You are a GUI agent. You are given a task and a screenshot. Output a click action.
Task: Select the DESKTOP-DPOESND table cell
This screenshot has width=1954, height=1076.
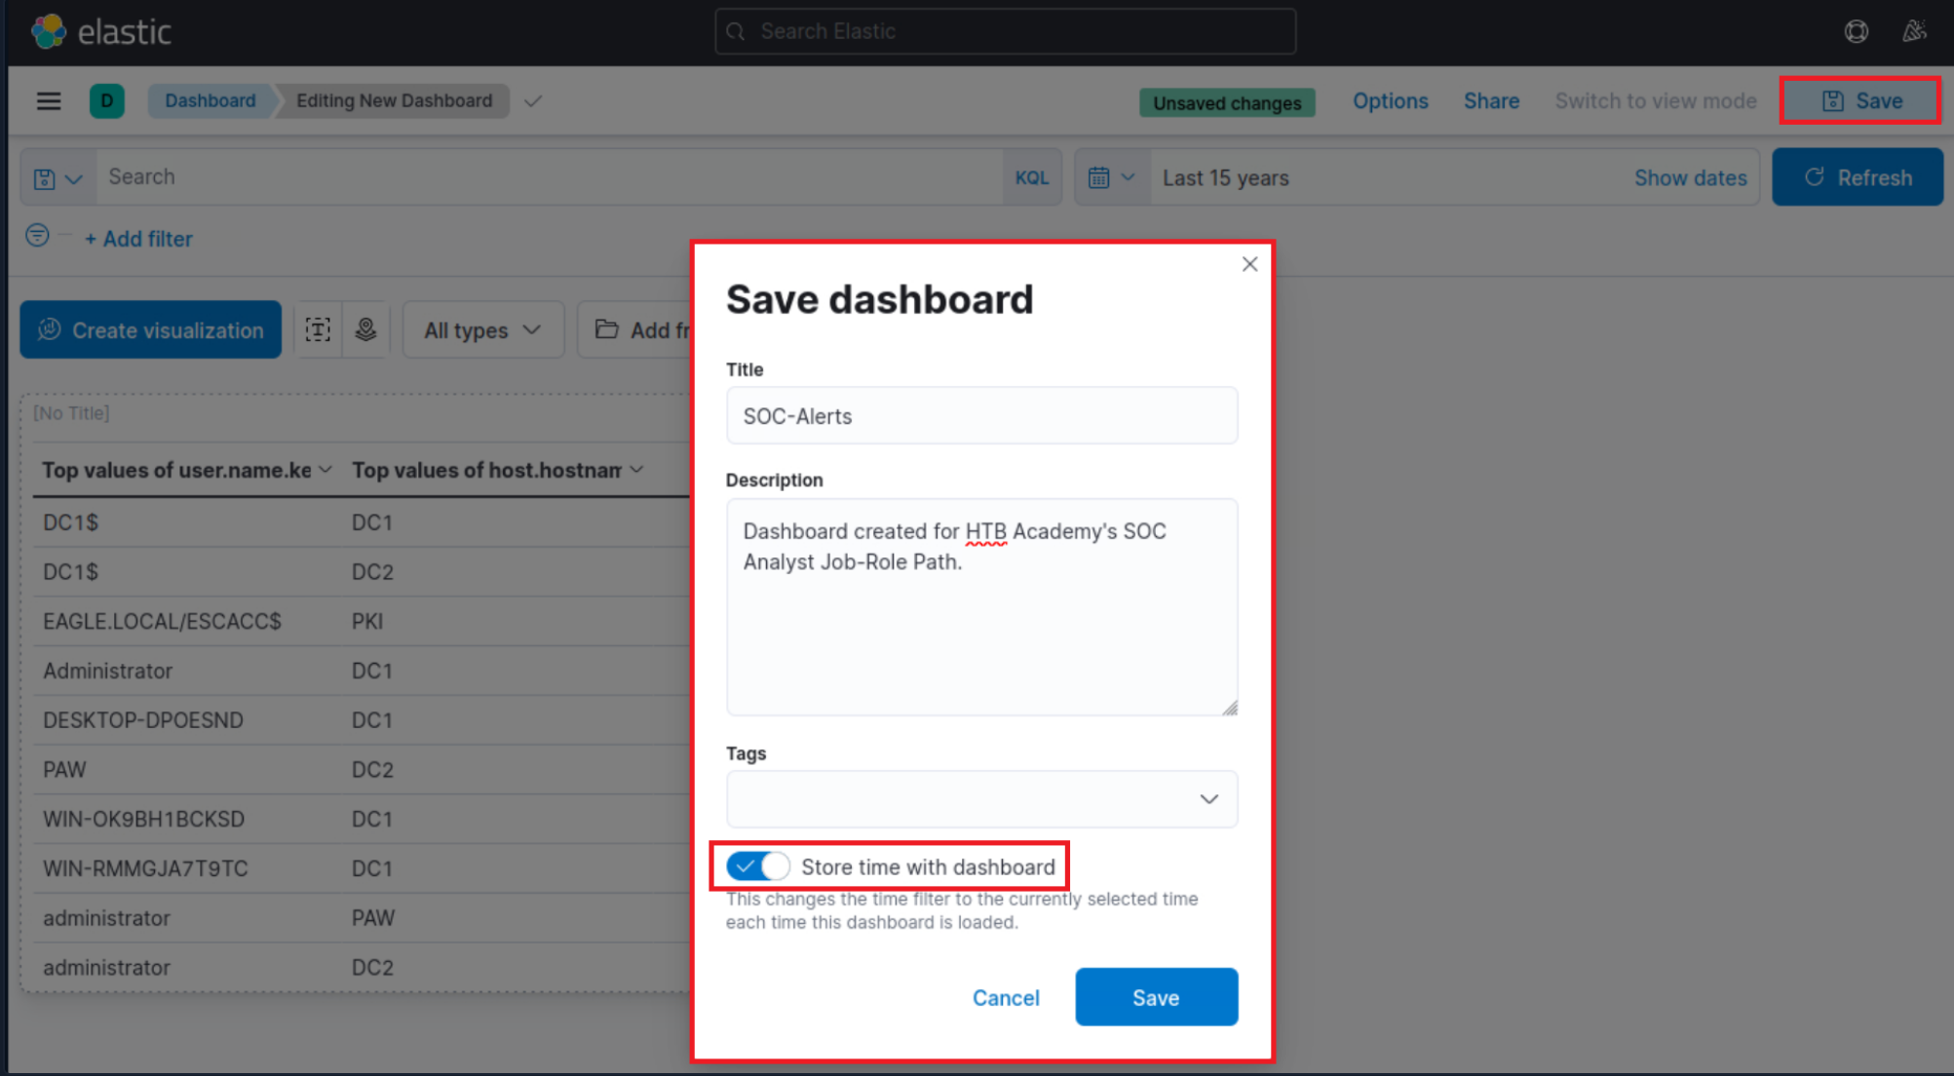[x=143, y=720]
